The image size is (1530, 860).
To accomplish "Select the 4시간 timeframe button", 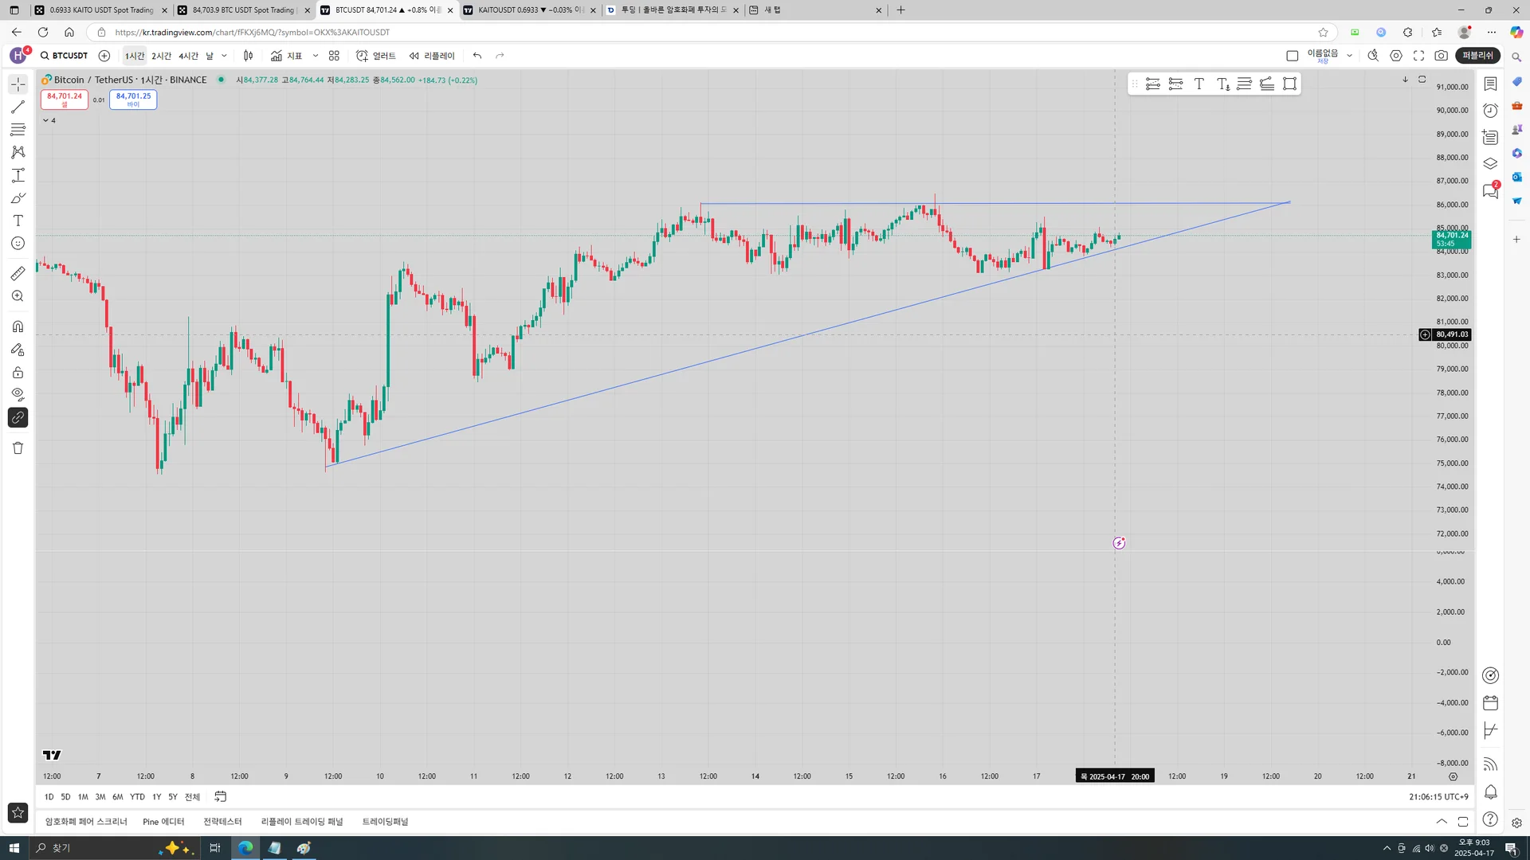I will pos(188,56).
